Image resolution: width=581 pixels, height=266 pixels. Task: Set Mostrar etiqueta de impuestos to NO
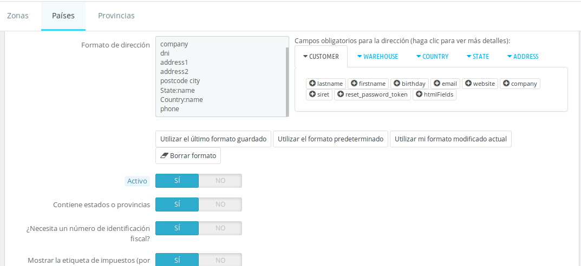(x=220, y=260)
